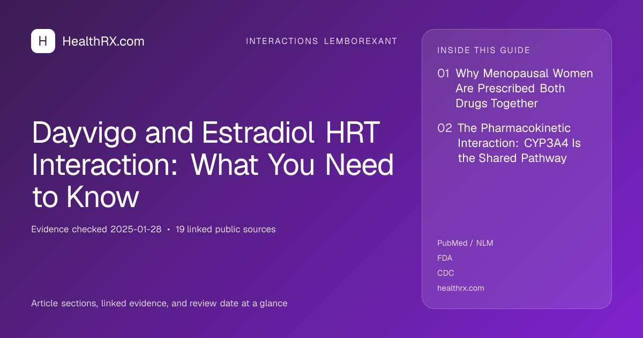The width and height of the screenshot is (643, 338).
Task: Click the 19 linked public sources text
Action: click(226, 230)
